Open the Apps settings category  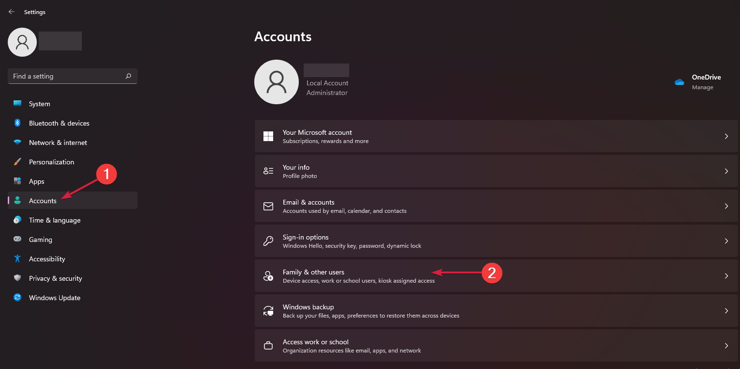click(73, 181)
